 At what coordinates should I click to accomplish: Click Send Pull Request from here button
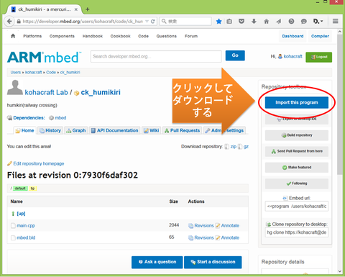[x=297, y=151]
